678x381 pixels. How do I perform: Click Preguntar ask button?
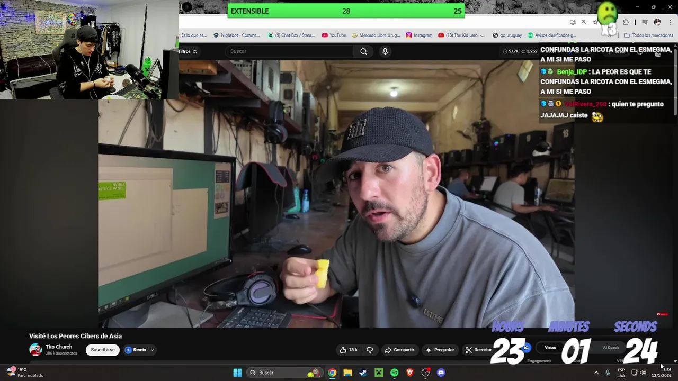click(440, 350)
